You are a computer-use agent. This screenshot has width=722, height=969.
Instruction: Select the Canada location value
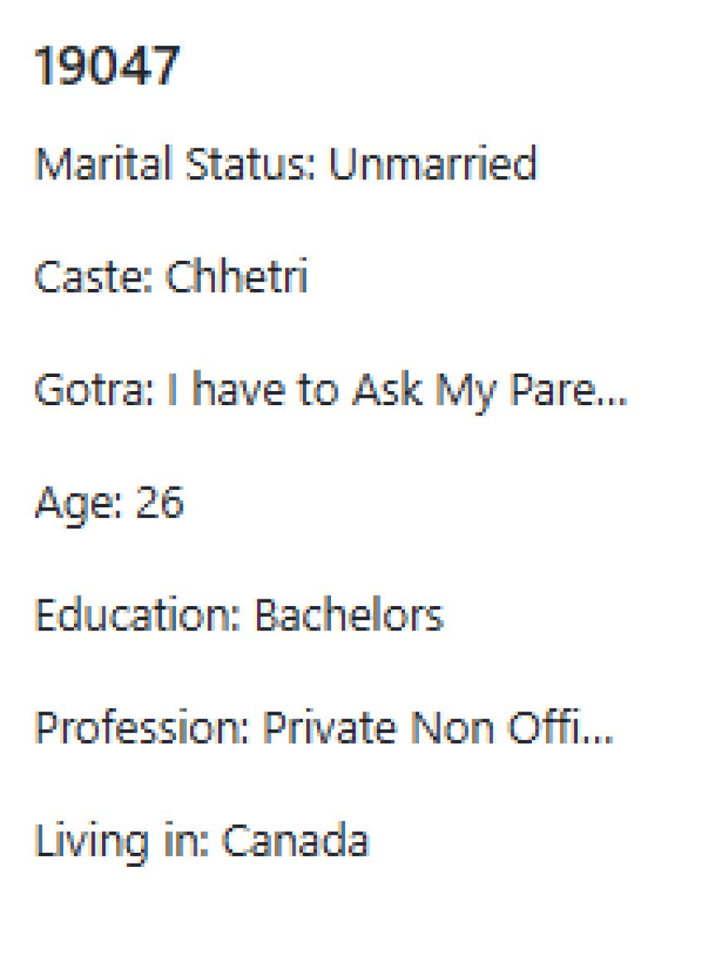(295, 841)
